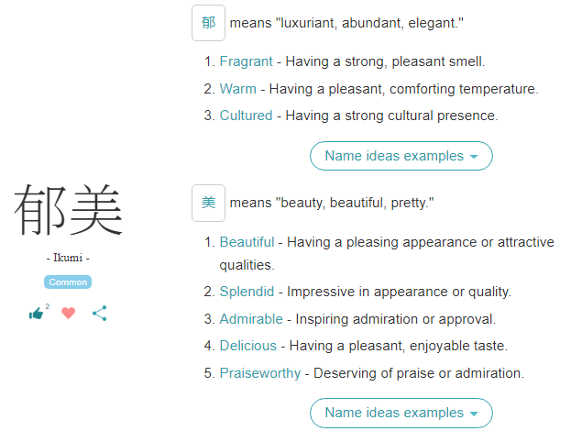Click the like count number 2
This screenshot has width=571, height=431.
47,306
